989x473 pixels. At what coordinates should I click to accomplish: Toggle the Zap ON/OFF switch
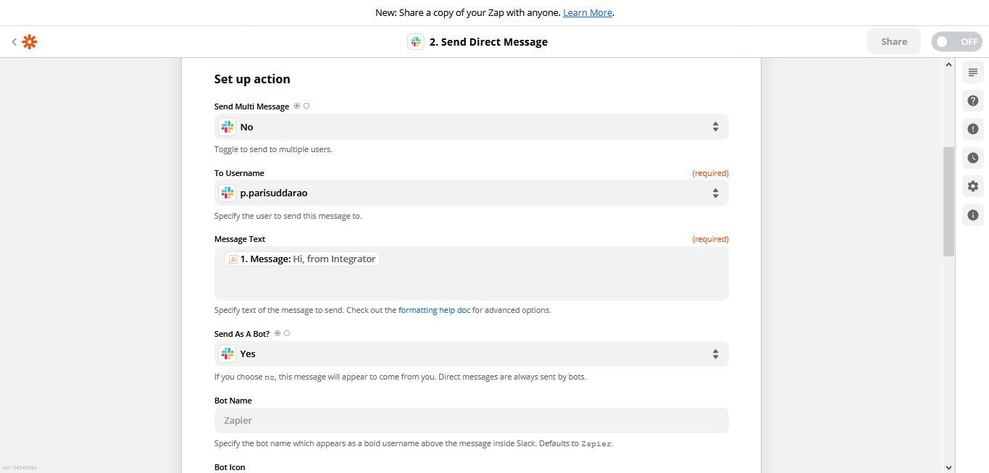click(x=956, y=42)
